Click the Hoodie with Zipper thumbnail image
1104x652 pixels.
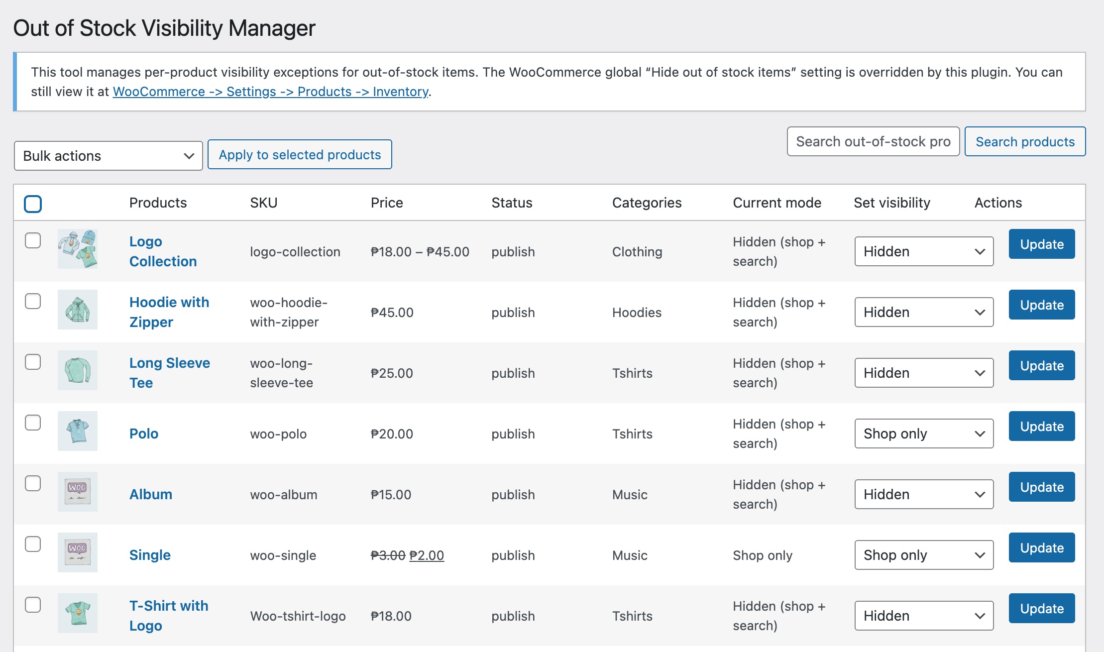(x=77, y=310)
